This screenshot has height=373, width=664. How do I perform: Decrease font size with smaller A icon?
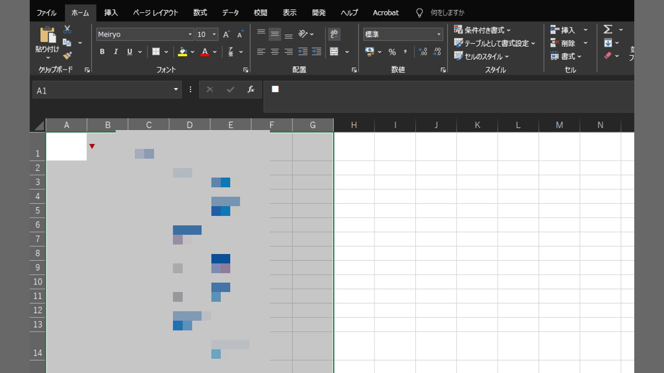240,34
